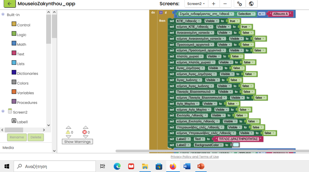This screenshot has width=309, height=172.
Task: Open the Logic blocks drawer
Action: click(x=19, y=34)
